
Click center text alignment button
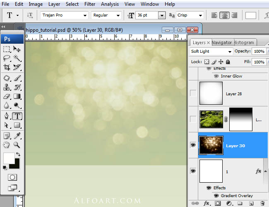[224, 15]
